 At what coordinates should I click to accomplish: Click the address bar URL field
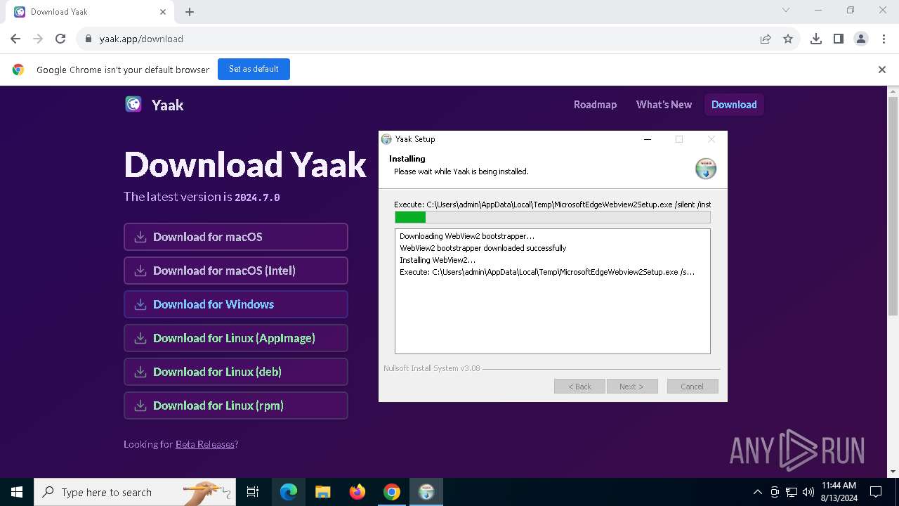(x=421, y=39)
